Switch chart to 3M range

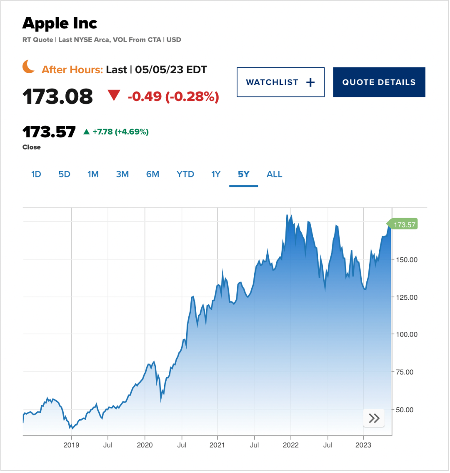point(122,174)
